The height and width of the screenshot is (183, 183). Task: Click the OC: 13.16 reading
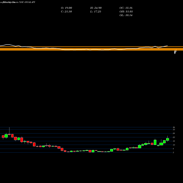coord(126,8)
